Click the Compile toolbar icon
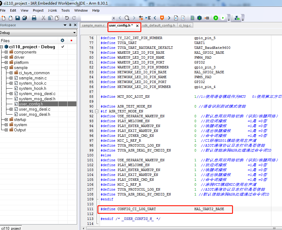Image resolution: width=282 pixels, height=230 pixels. point(192,18)
